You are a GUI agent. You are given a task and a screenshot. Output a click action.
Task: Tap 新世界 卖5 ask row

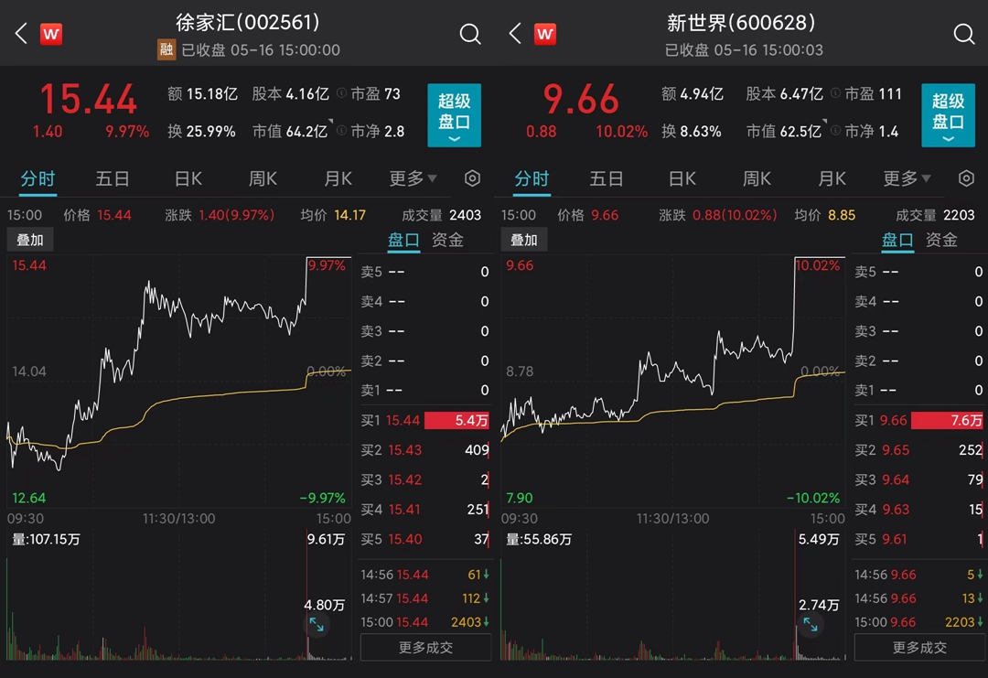pyautogui.click(x=918, y=272)
